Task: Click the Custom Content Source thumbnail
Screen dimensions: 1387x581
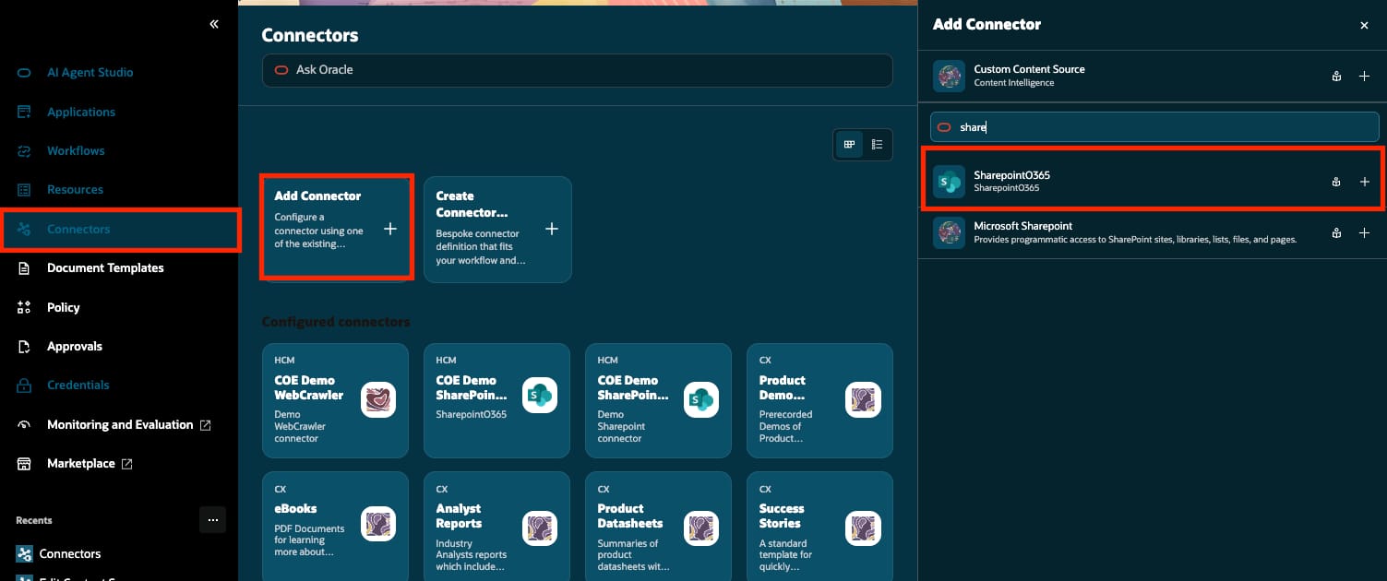Action: tap(949, 76)
